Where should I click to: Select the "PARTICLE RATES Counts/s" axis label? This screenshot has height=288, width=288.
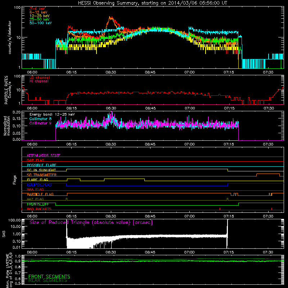coord(8,90)
